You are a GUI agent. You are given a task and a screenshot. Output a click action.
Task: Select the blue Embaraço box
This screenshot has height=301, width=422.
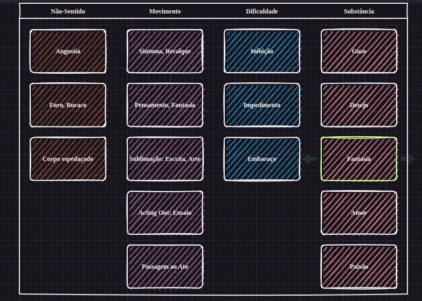click(262, 159)
